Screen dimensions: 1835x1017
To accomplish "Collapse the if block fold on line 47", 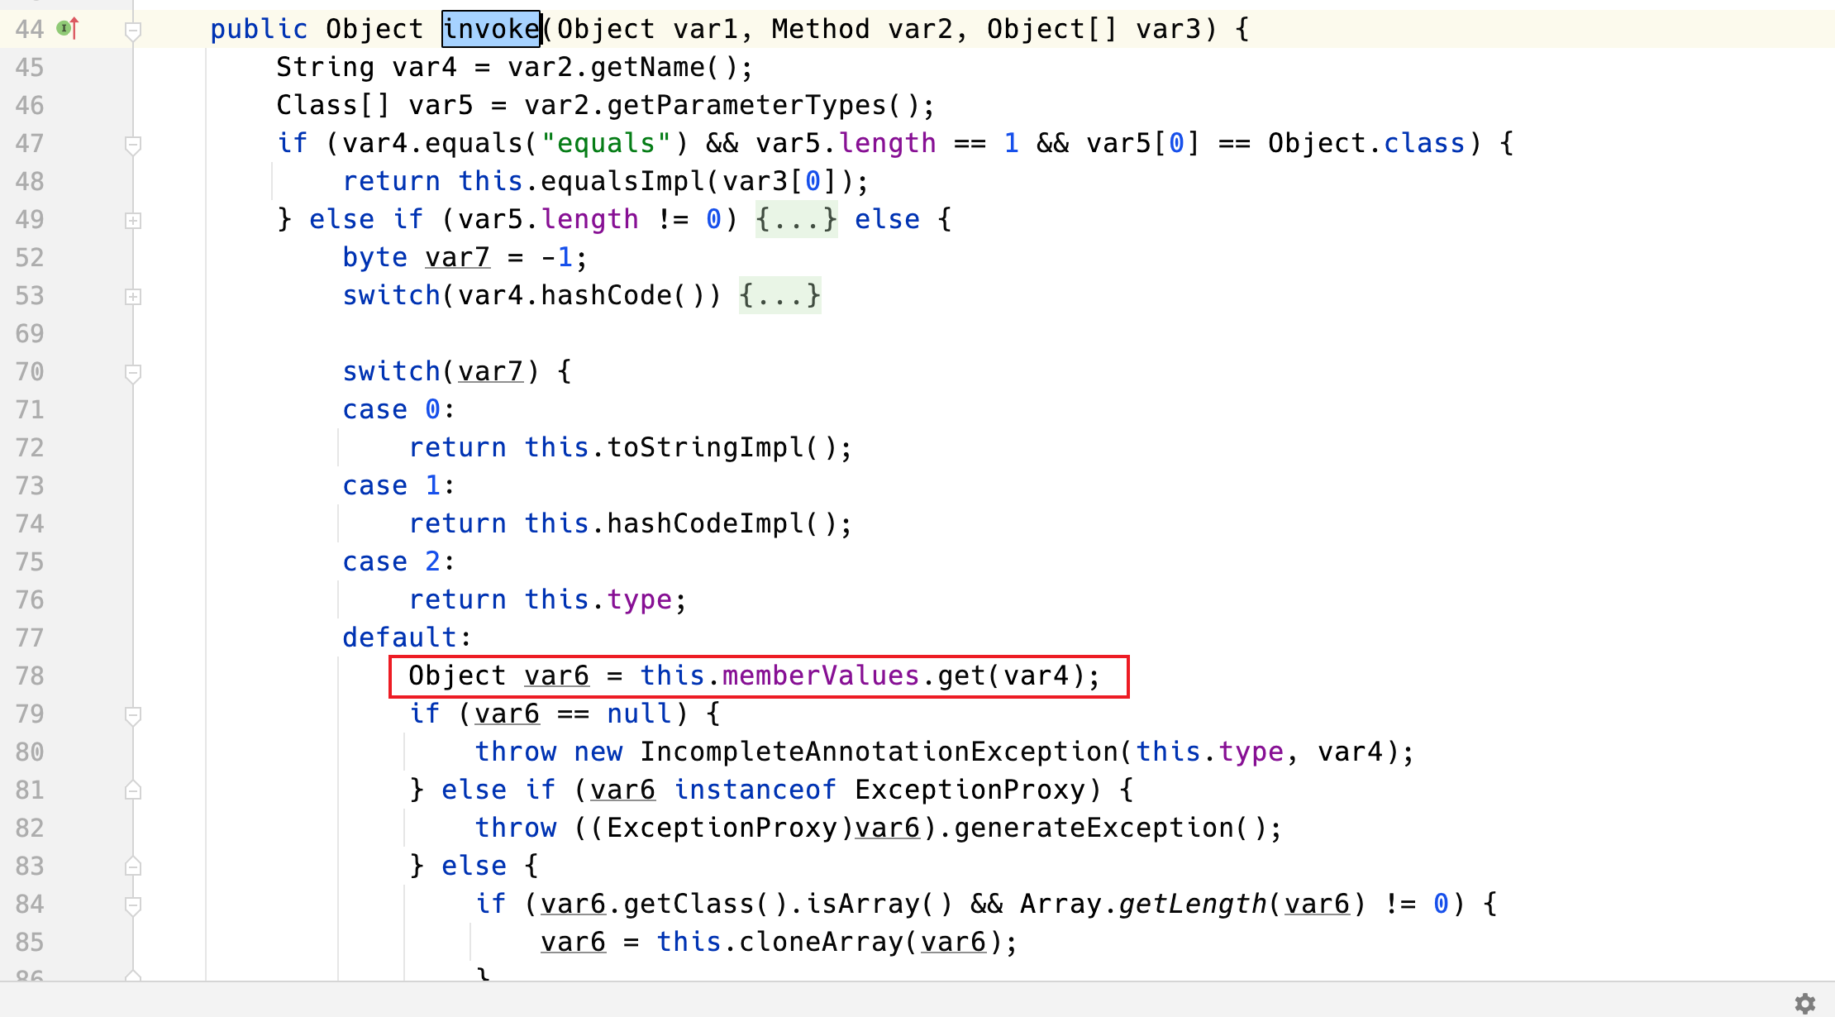I will 132,145.
